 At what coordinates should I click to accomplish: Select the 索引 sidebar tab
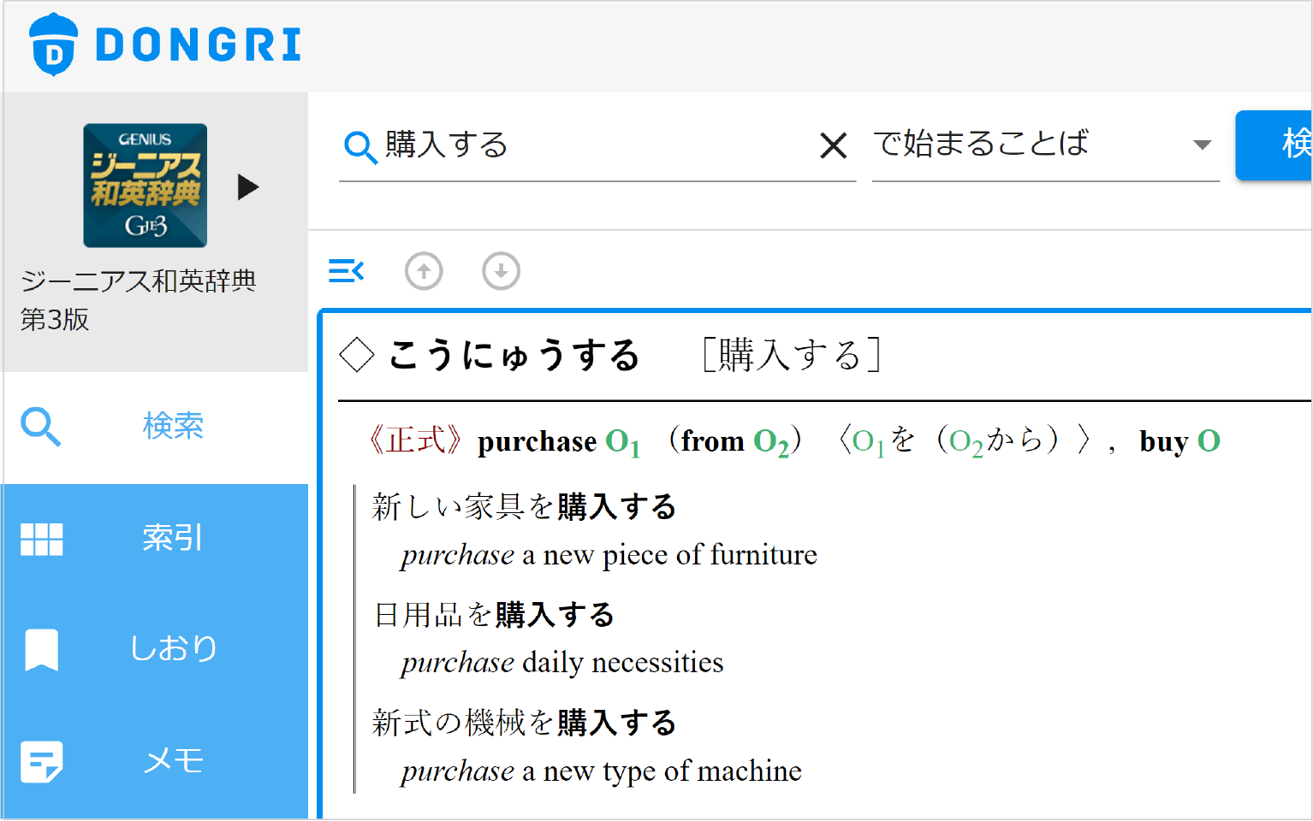pyautogui.click(x=155, y=539)
